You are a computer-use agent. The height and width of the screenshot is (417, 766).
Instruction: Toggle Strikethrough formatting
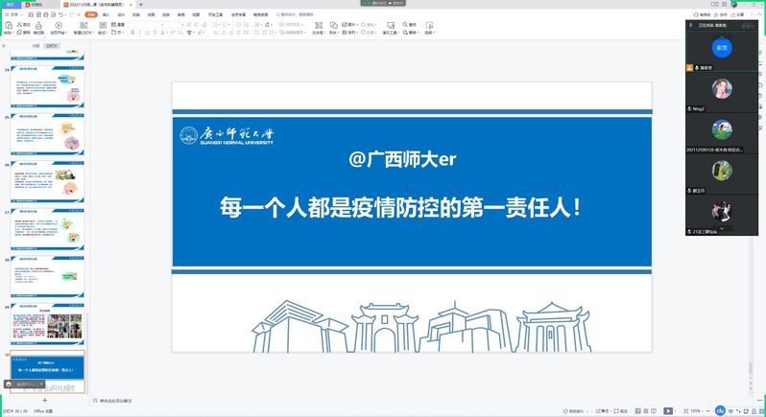(155, 33)
